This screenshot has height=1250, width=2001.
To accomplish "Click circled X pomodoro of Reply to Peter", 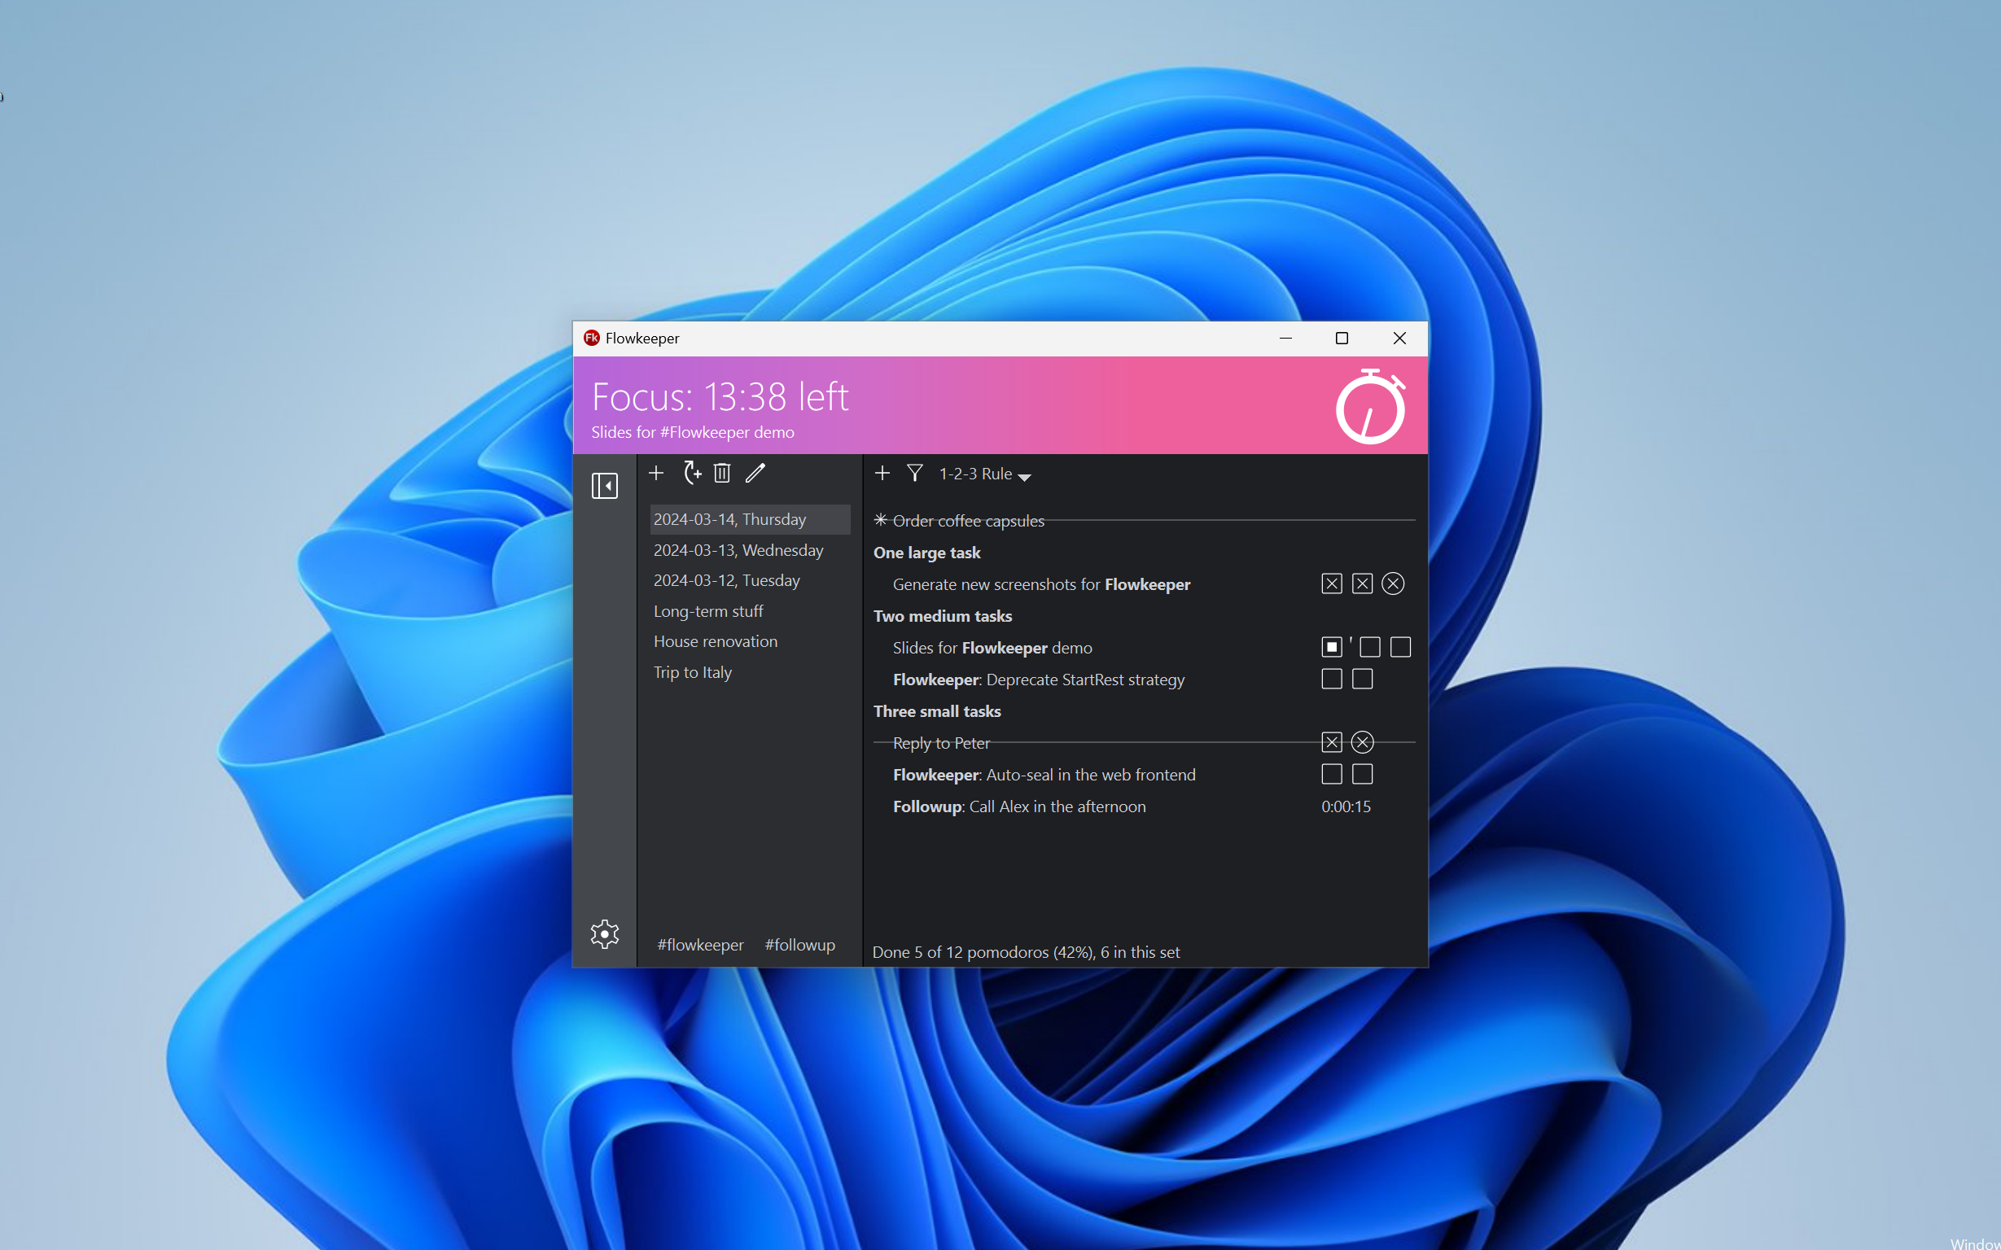I will coord(1362,742).
